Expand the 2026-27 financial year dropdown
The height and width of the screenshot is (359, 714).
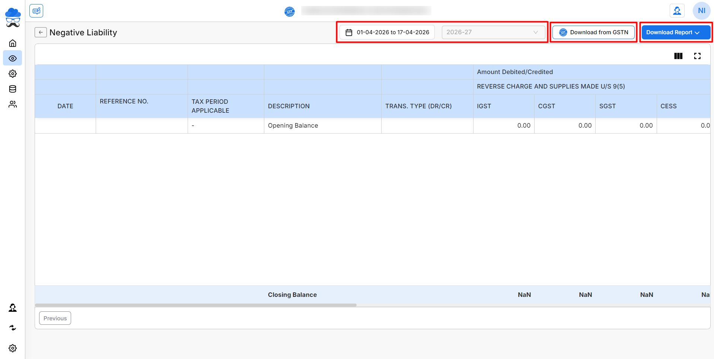pos(493,32)
